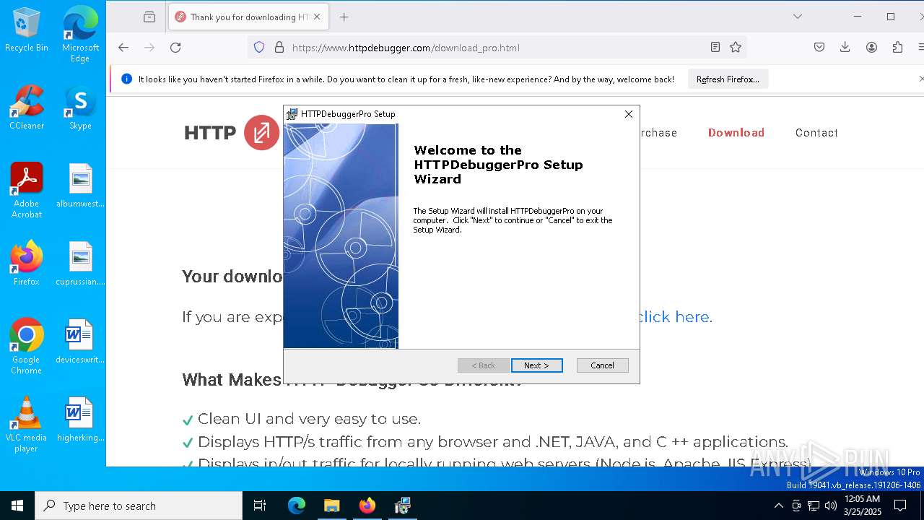
Task: Switch to Firefox taskbar button
Action: coord(367,506)
